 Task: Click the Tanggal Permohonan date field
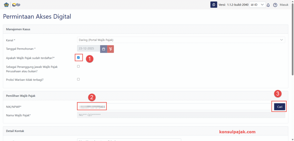(88, 49)
